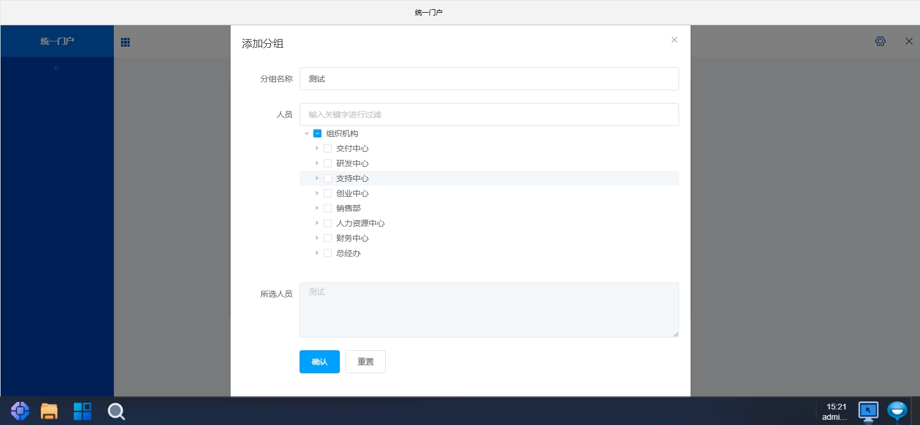The image size is (920, 425).
Task: Open the blue tiles taskbar icon
Action: coord(82,411)
